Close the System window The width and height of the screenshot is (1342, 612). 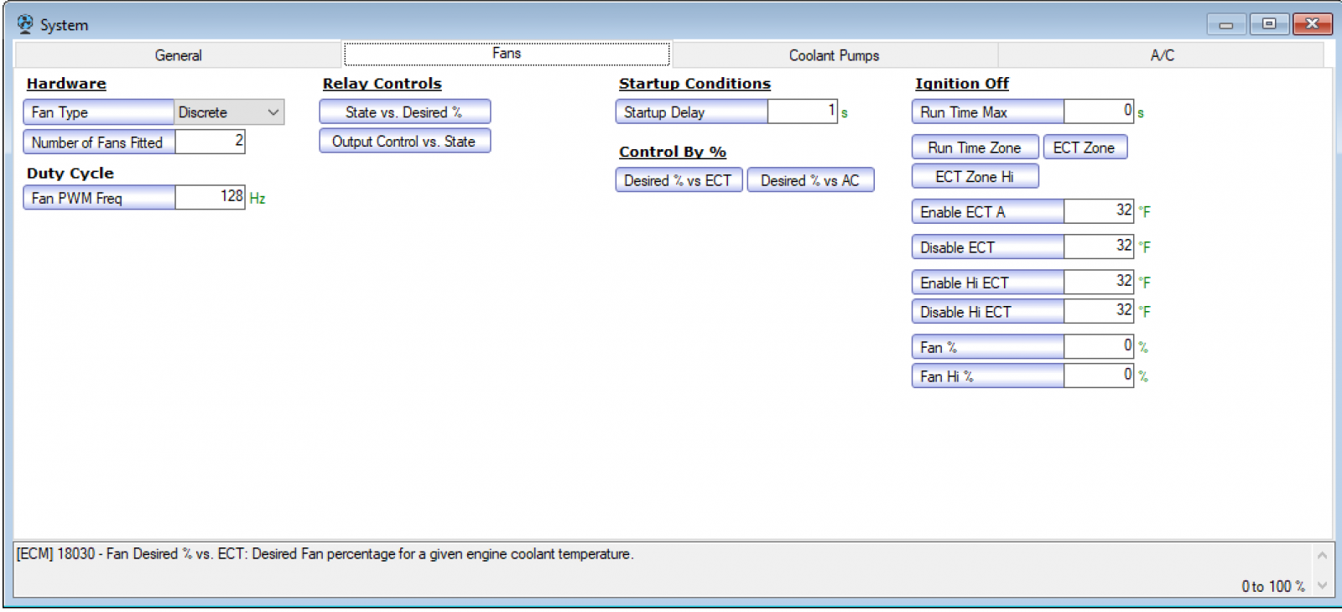(1312, 23)
